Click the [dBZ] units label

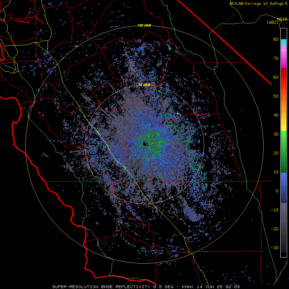(x=273, y=22)
